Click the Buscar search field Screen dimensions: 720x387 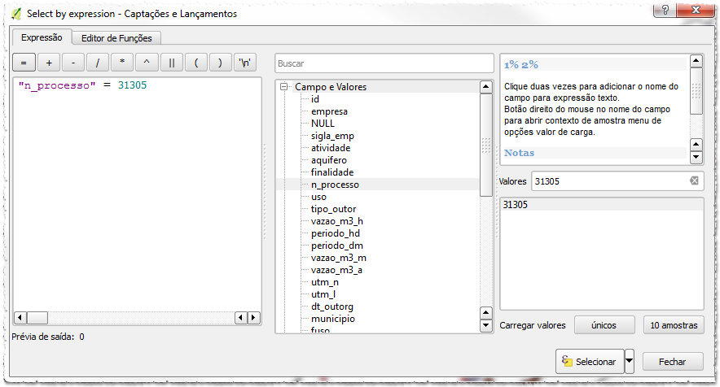click(384, 63)
